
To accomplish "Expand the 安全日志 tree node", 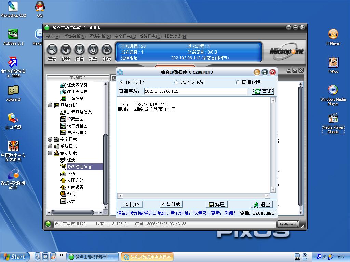I will pos(50,140).
